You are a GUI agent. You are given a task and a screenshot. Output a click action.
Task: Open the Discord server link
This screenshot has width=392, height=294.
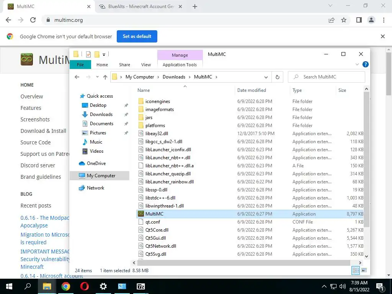pos(38,165)
